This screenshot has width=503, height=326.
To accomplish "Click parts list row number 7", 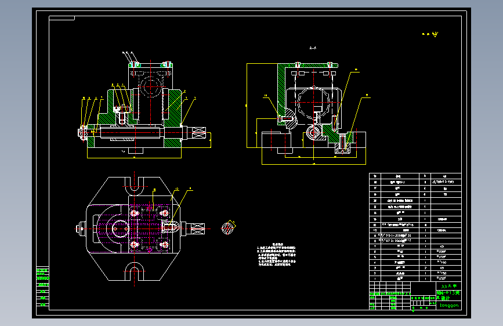I will [415, 247].
